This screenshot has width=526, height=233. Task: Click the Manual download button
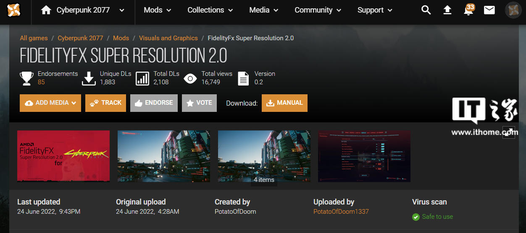click(284, 103)
